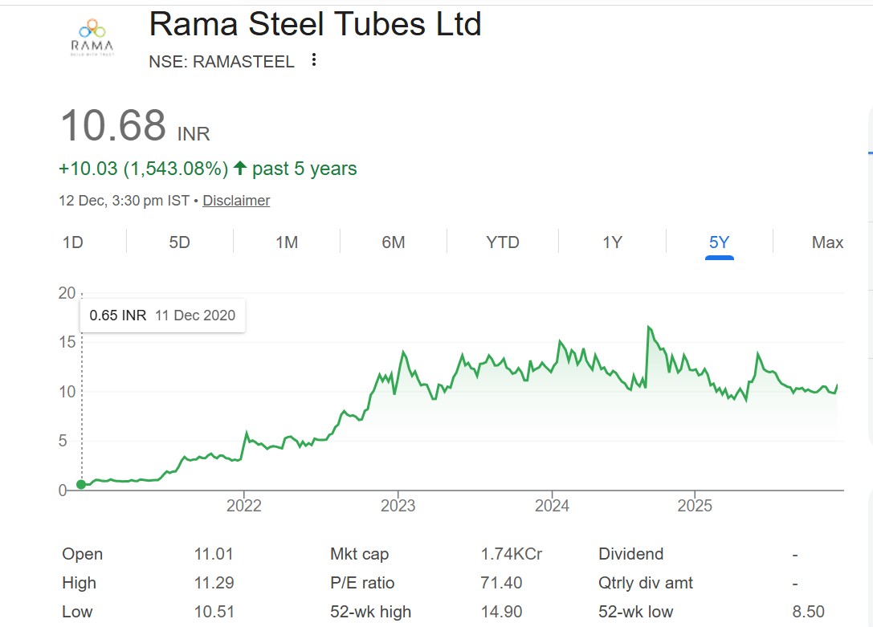Open the YTD performance view

[x=502, y=242]
